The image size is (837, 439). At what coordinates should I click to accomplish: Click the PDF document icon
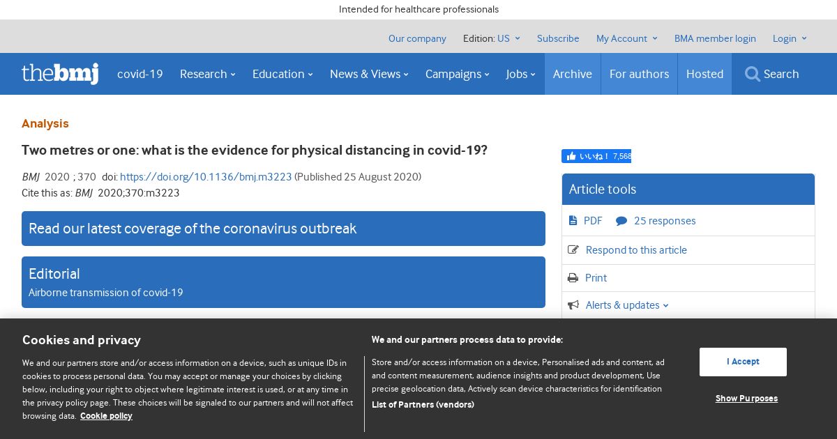click(573, 221)
